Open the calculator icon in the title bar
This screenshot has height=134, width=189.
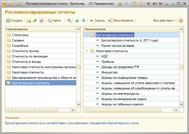(x=134, y=4)
